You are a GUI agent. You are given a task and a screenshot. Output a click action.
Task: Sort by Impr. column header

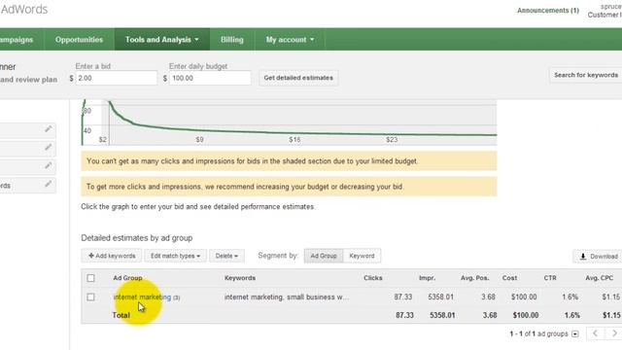point(427,278)
